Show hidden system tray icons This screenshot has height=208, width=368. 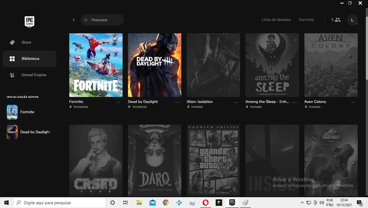(302, 203)
